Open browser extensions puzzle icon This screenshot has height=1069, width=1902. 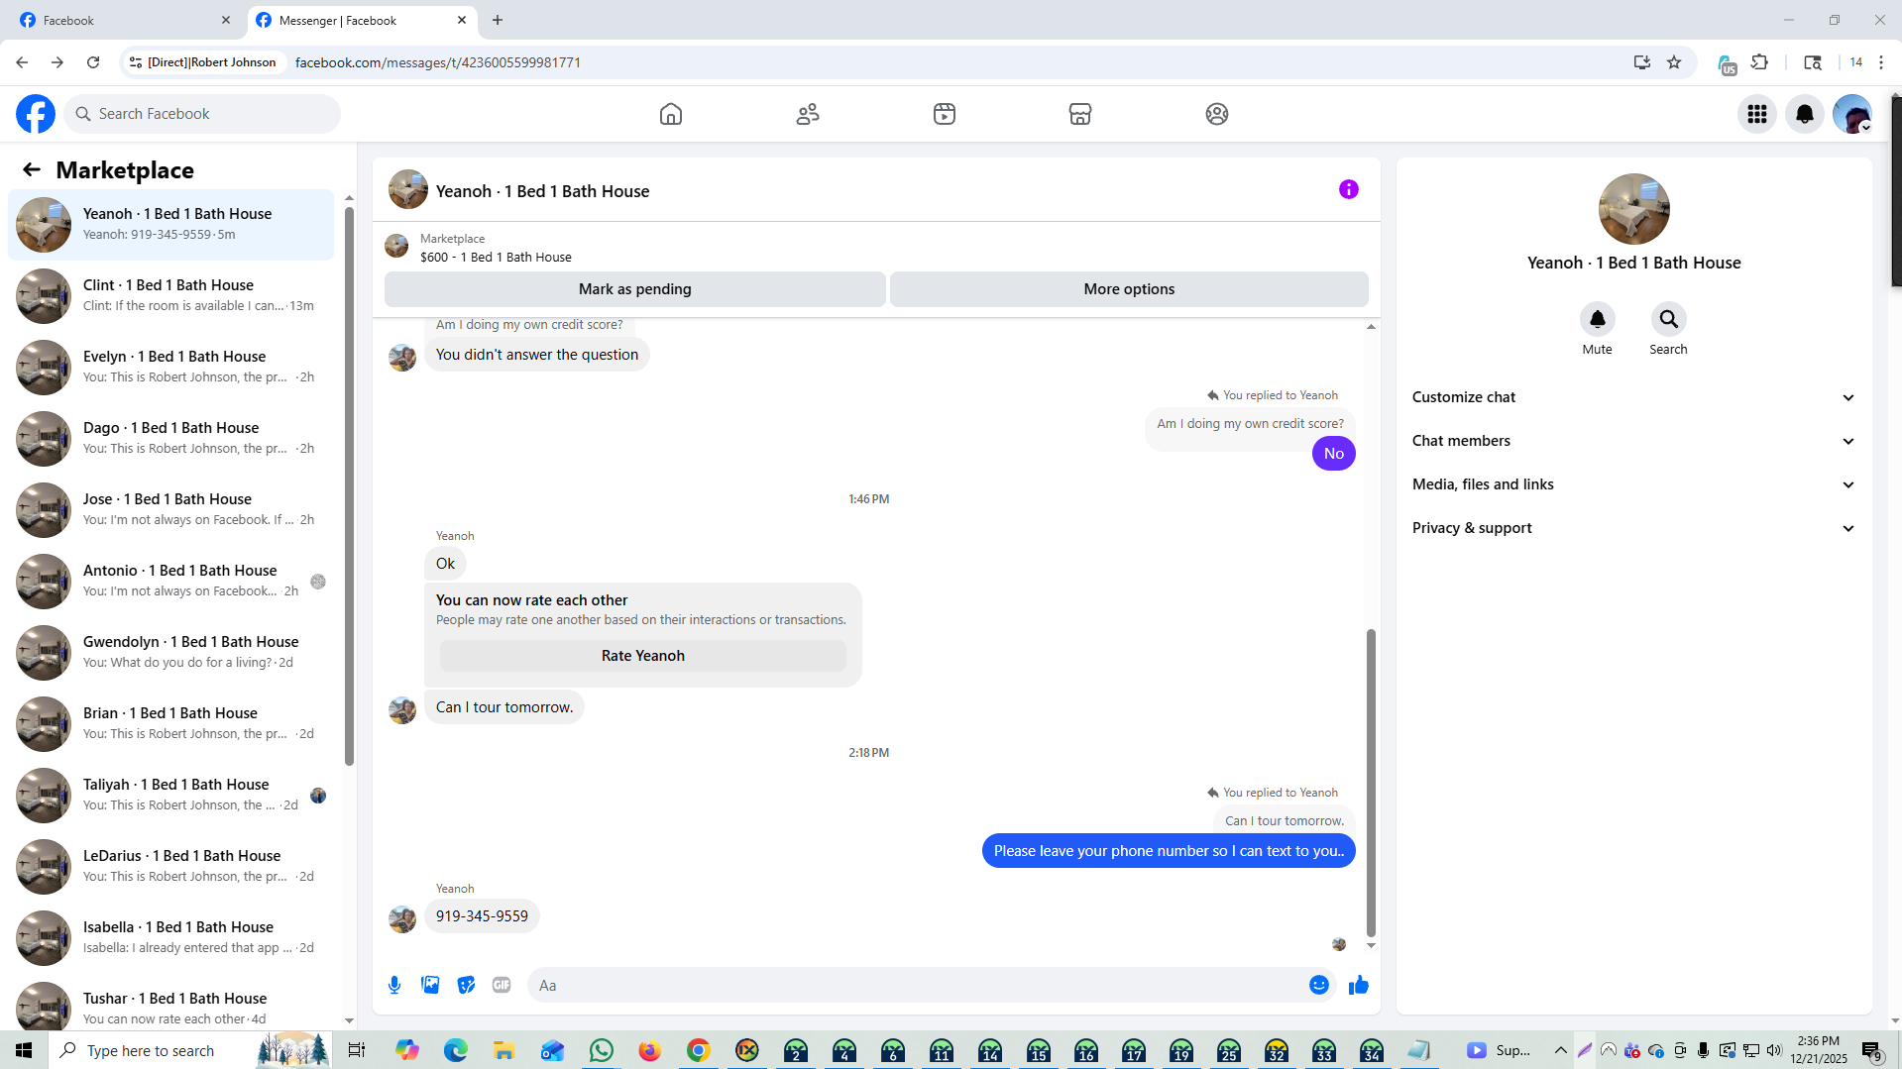[x=1760, y=62]
